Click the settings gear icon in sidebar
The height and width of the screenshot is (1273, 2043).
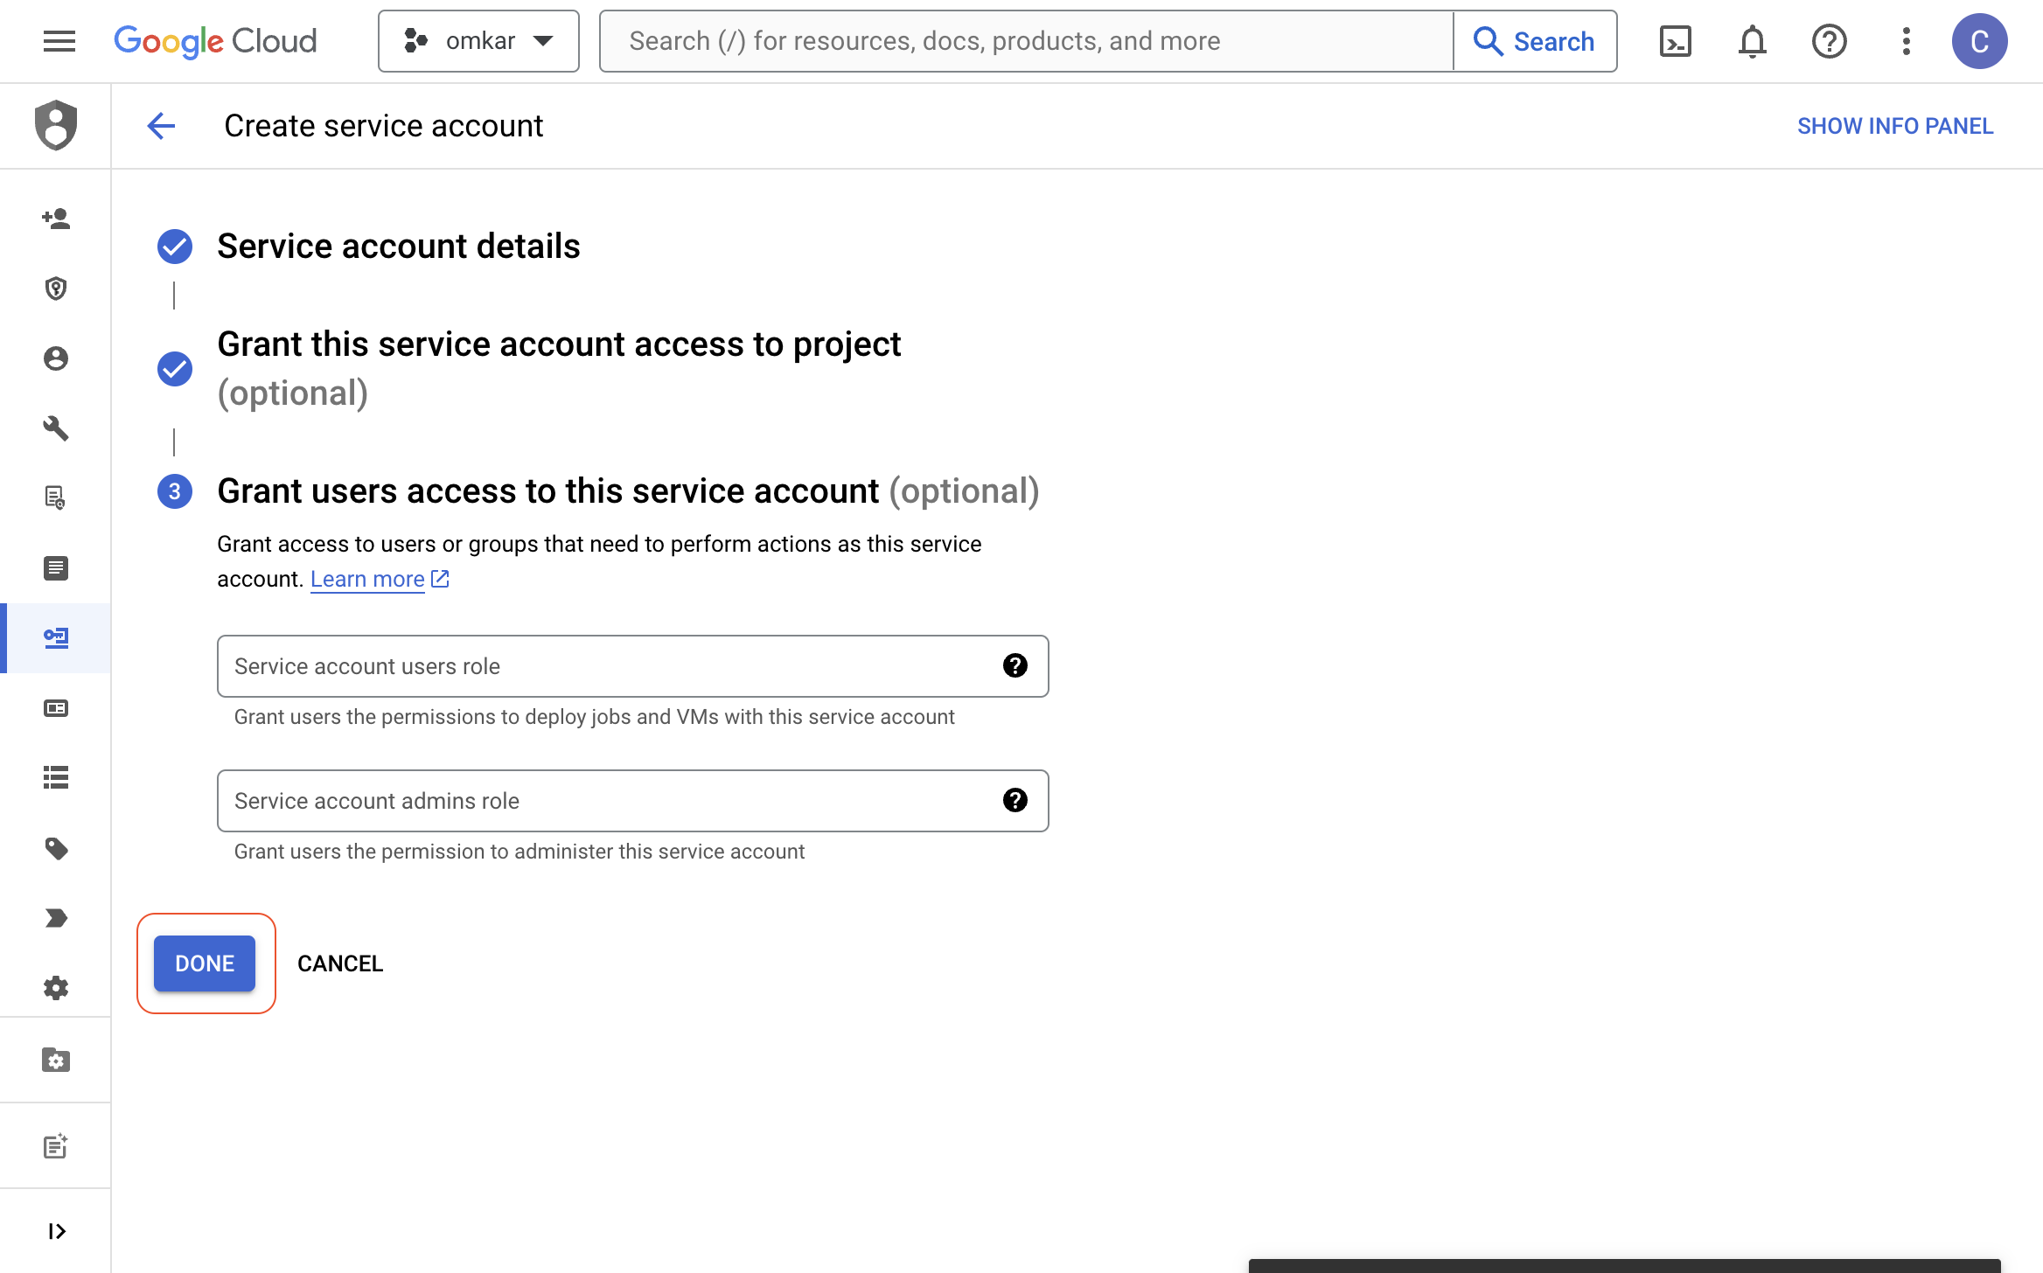tap(56, 989)
